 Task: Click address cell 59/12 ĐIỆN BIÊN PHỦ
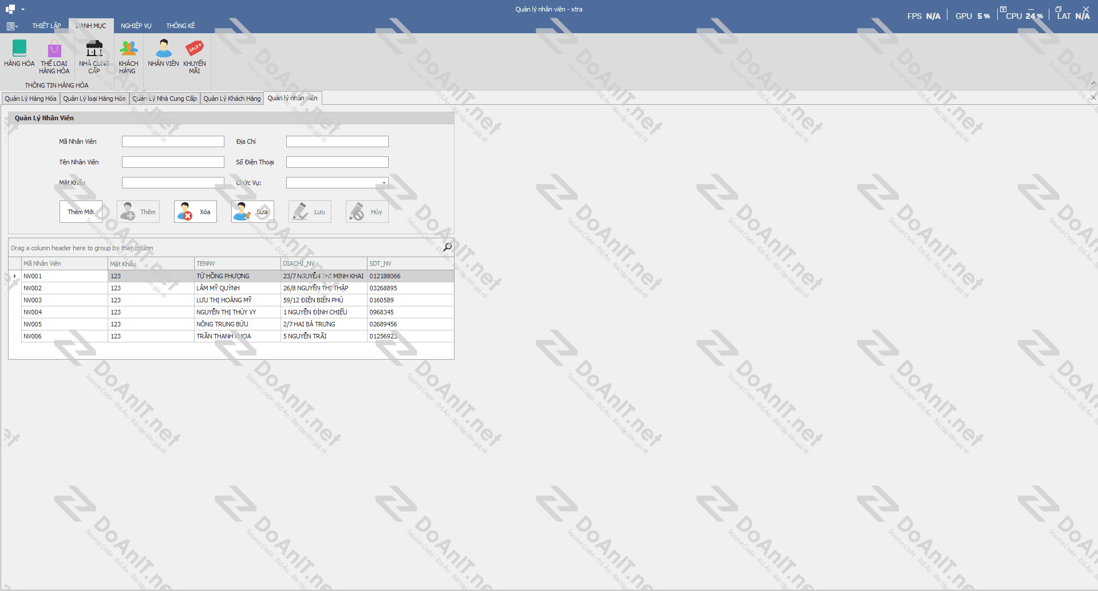click(x=324, y=300)
